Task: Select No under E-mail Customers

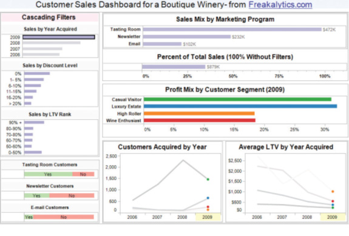Action: [x=64, y=217]
